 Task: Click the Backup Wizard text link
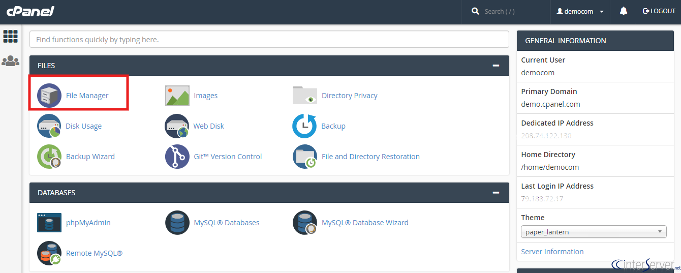tap(90, 157)
